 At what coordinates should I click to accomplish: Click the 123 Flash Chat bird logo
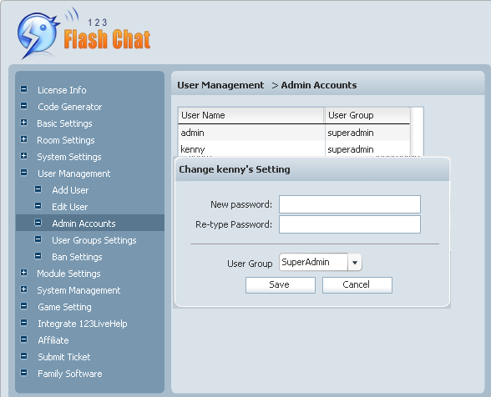[38, 35]
